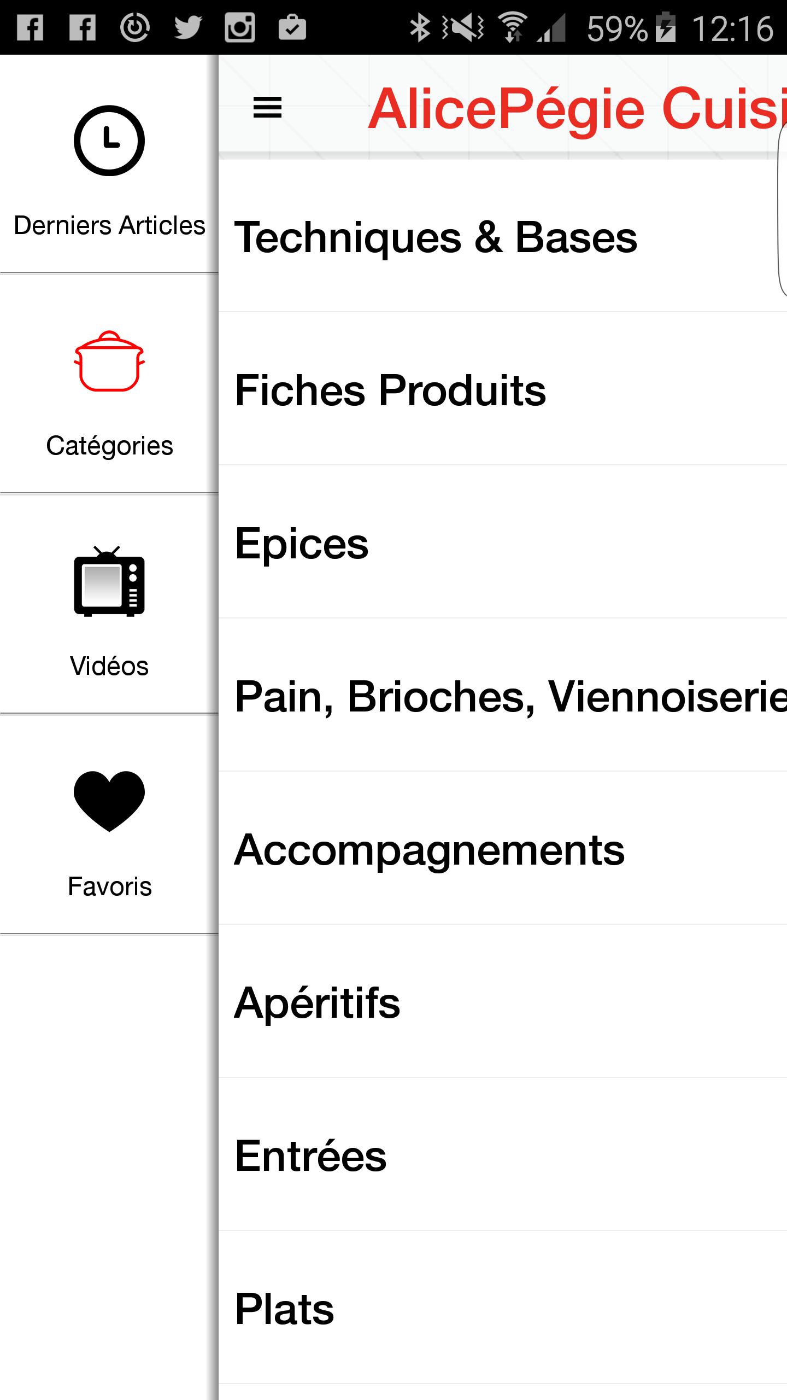This screenshot has width=787, height=1400.
Task: Tap the Wi-Fi signal status icon
Action: click(x=513, y=27)
